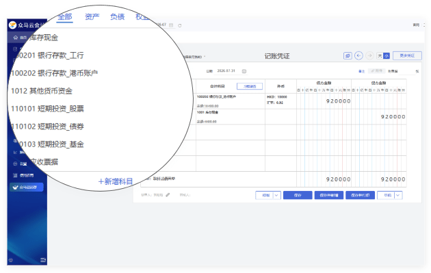Click the crown icon item in sidebar
The width and height of the screenshot is (431, 273).
pos(27,187)
